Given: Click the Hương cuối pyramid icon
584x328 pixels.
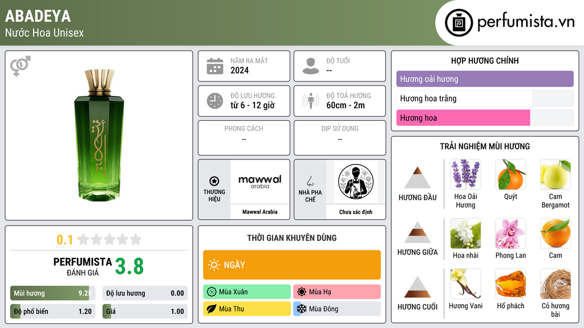Looking at the screenshot, I should click(x=417, y=287).
